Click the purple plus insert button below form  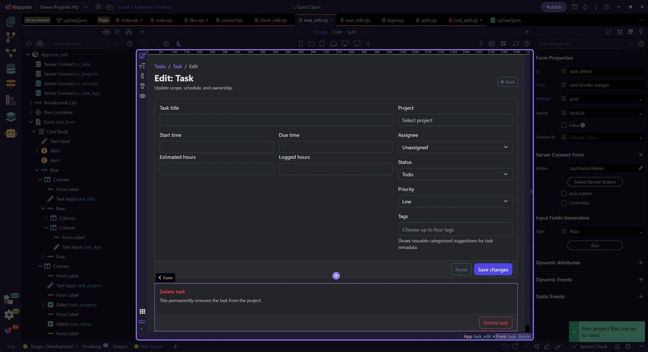click(336, 276)
